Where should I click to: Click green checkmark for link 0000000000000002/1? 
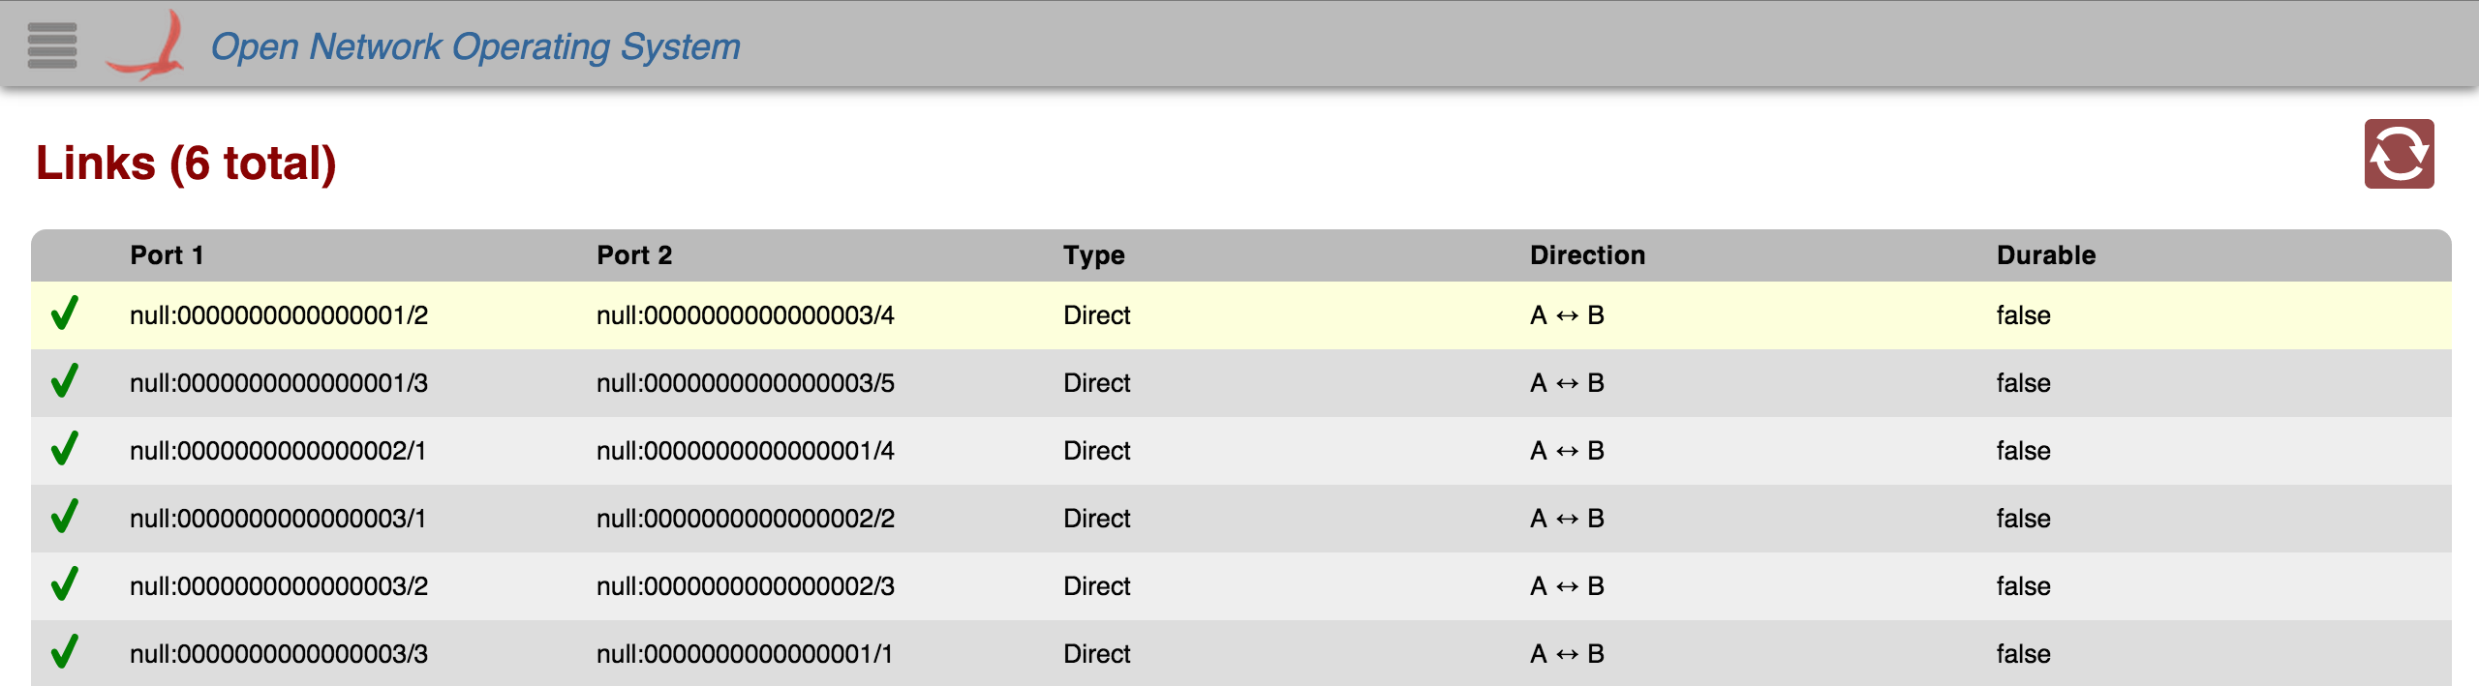click(x=65, y=450)
